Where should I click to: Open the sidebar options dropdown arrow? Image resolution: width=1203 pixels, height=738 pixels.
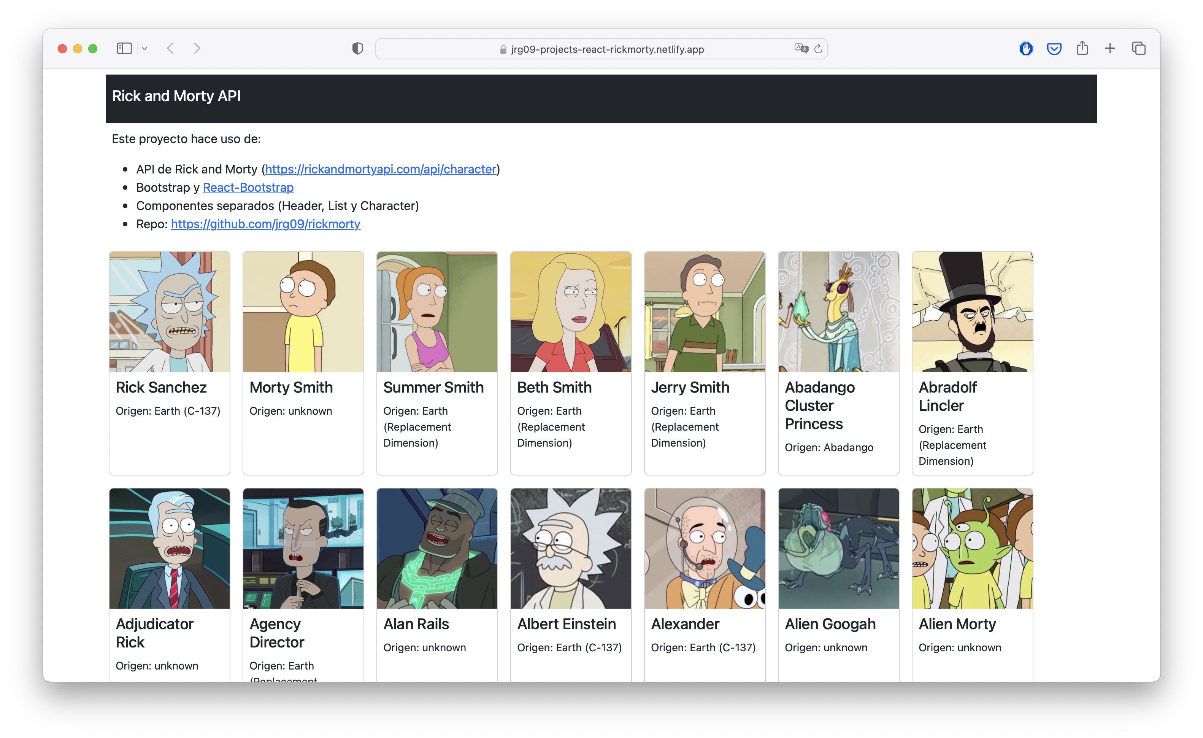pyautogui.click(x=144, y=48)
